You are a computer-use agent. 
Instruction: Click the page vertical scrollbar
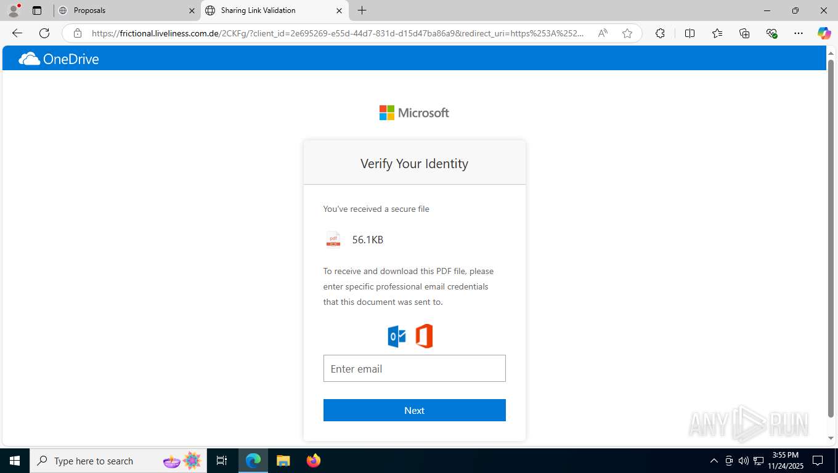[x=831, y=240]
